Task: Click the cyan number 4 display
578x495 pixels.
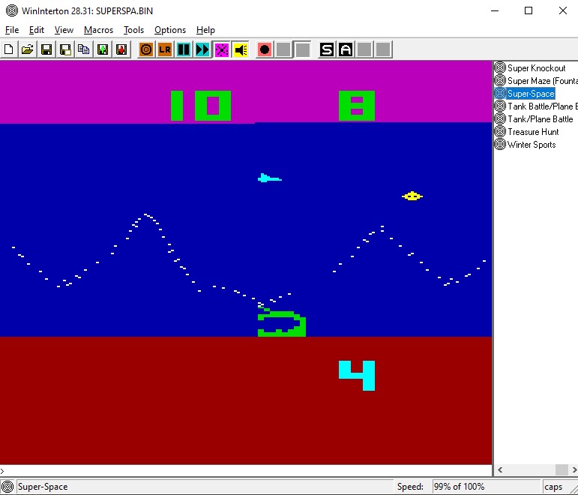Action: point(357,376)
